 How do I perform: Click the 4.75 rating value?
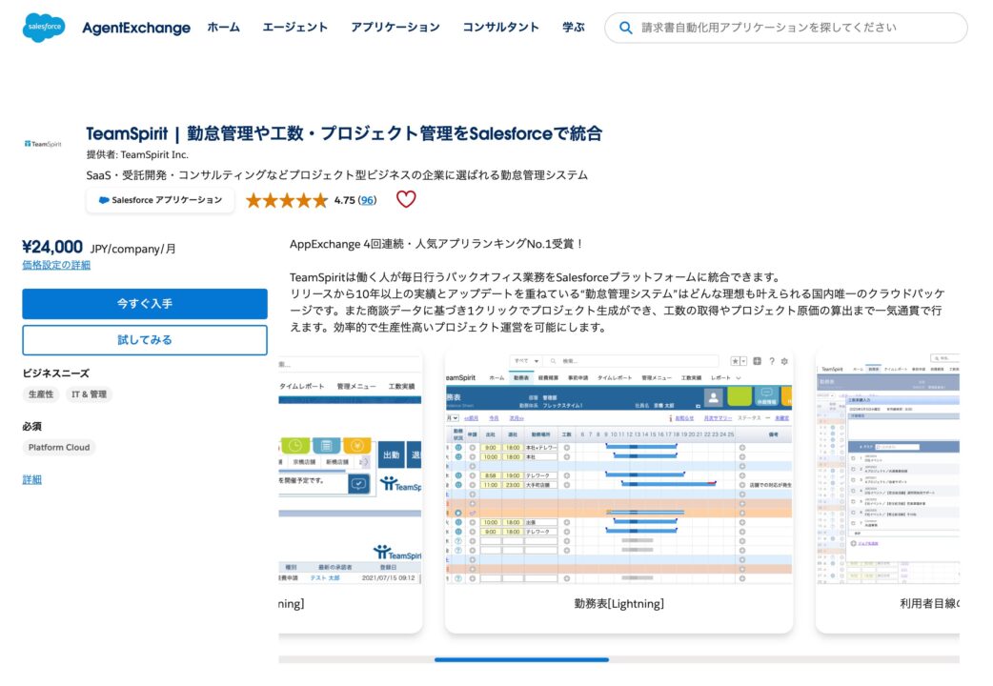pos(345,200)
